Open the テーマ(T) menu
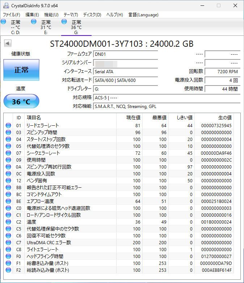The height and width of the screenshot is (283, 244). 71,15
